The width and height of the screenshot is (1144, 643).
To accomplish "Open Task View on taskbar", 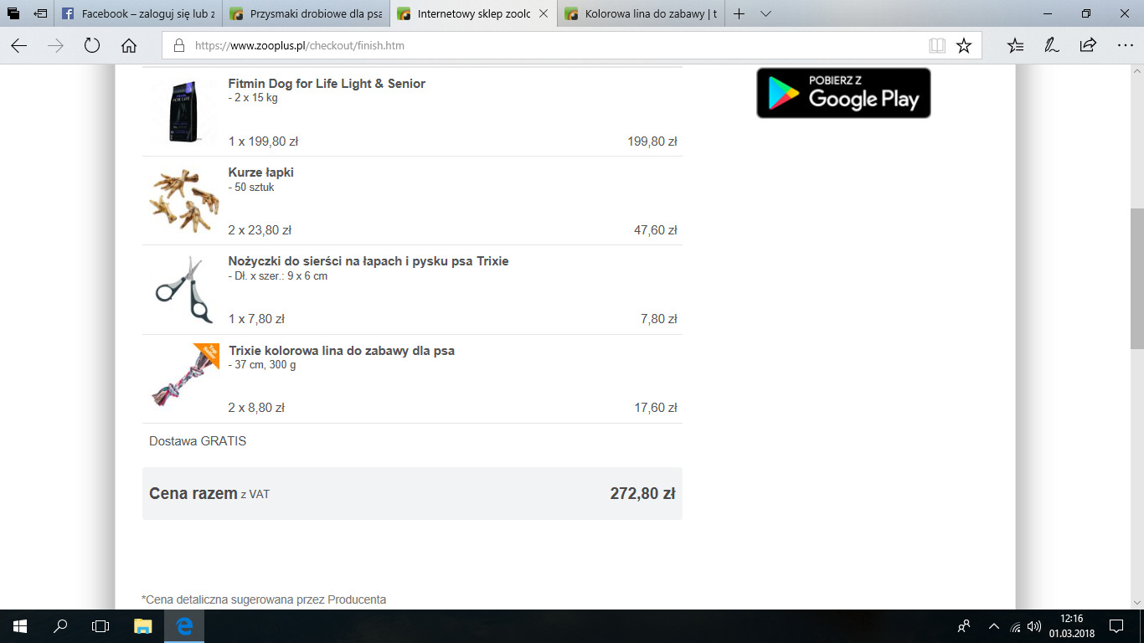I will point(100,626).
